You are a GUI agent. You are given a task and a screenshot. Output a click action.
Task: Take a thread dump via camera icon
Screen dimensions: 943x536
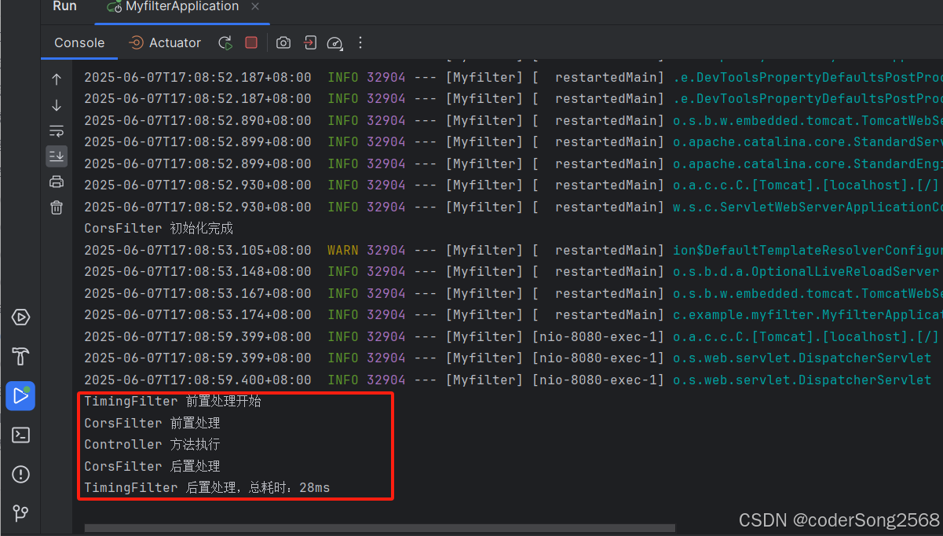283,43
